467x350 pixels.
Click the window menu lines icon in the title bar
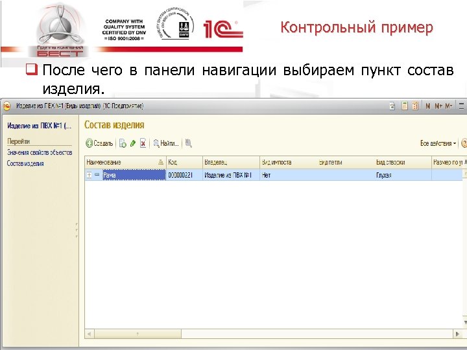461,106
